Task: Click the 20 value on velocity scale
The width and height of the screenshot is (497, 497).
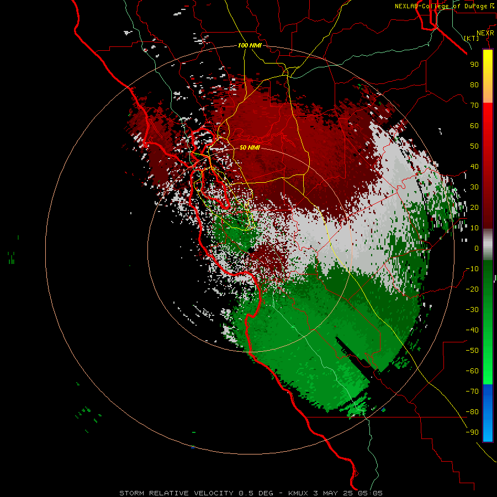Action: click(474, 207)
